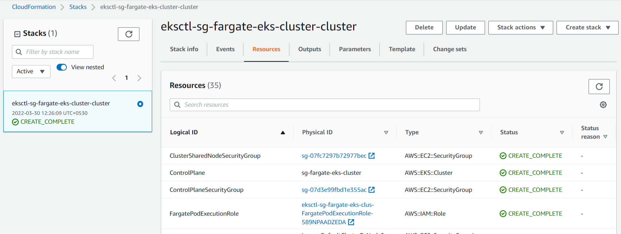Open the Outputs tab

tap(309, 49)
